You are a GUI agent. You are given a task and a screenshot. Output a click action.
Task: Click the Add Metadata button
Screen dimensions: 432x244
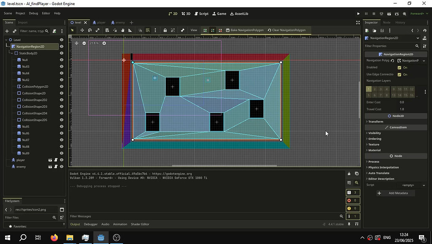pyautogui.click(x=396, y=193)
